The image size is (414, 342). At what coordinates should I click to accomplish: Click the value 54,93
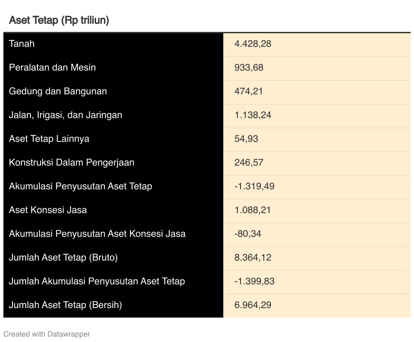tap(246, 139)
